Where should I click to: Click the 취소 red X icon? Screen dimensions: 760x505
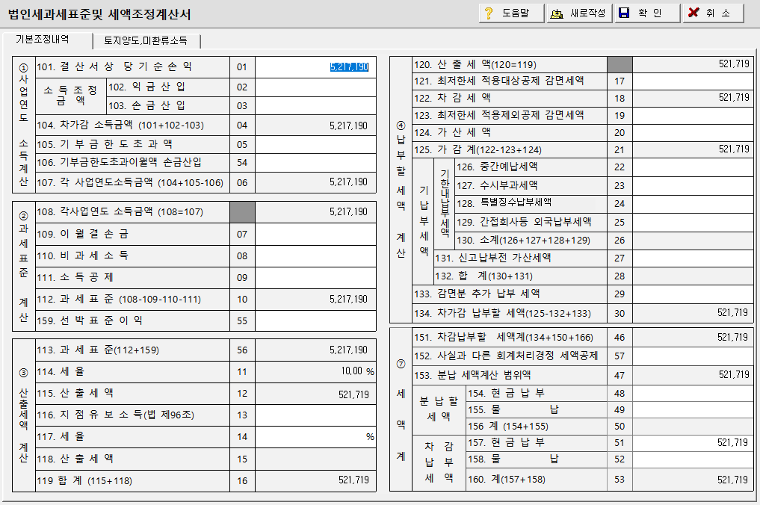(x=693, y=13)
